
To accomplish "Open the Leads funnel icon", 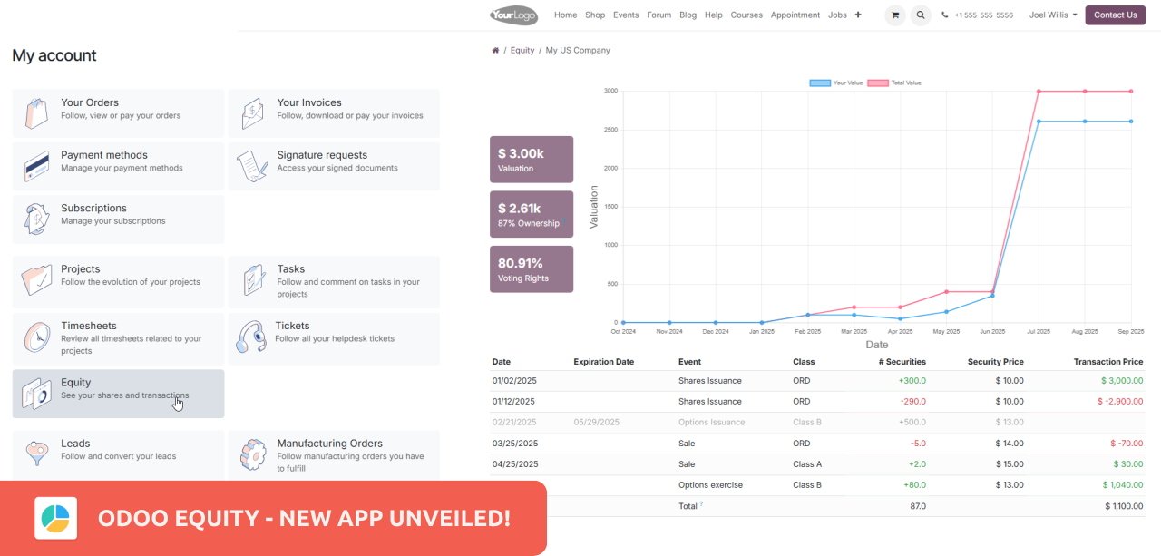I will (36, 452).
